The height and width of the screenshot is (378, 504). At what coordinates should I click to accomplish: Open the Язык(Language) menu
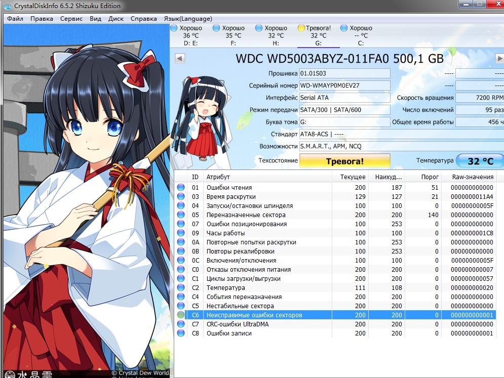(188, 19)
